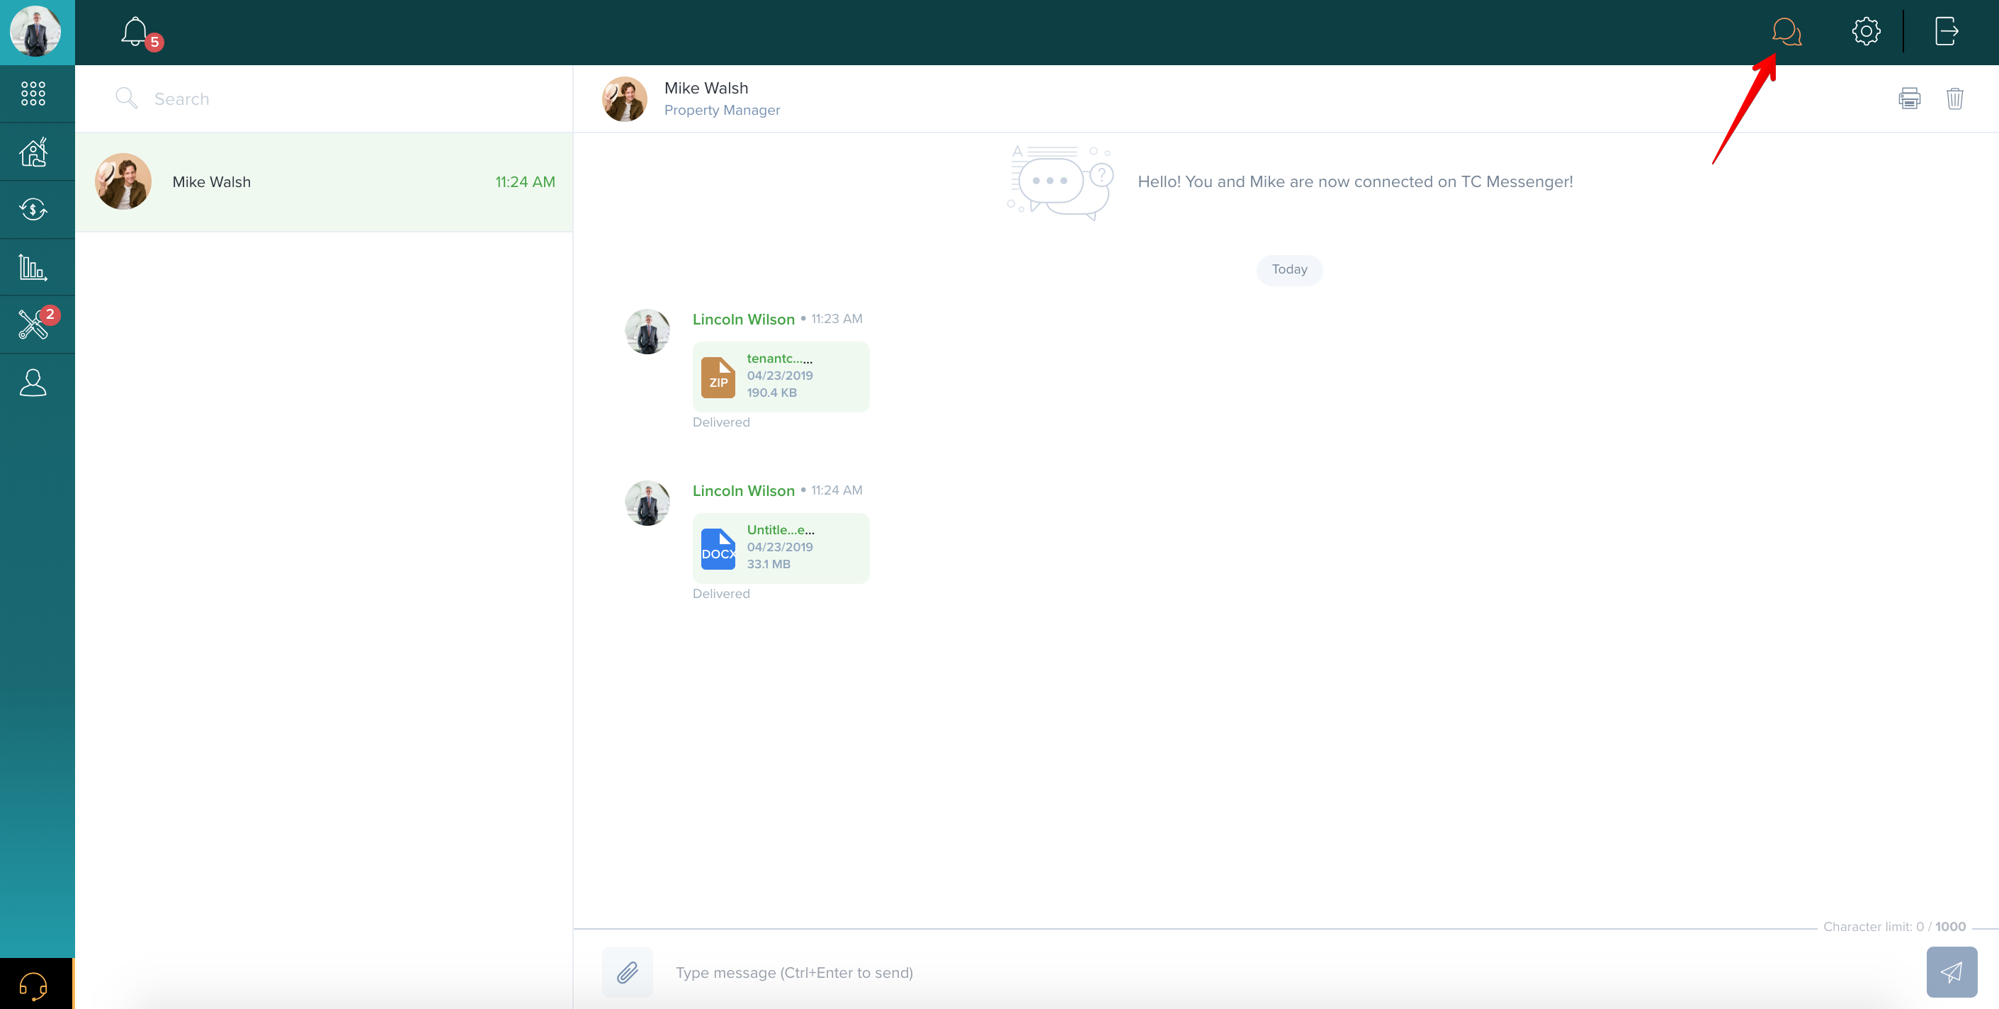Open the messenger chat icon
Viewport: 1999px width, 1009px height.
[1786, 32]
